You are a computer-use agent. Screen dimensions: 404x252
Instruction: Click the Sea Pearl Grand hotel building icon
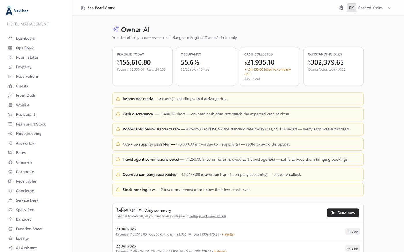[83, 8]
